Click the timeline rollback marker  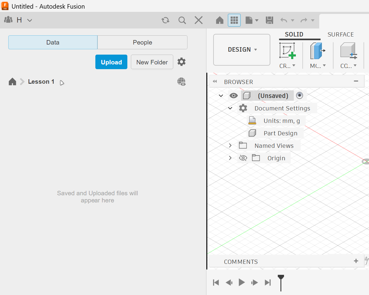281,283
